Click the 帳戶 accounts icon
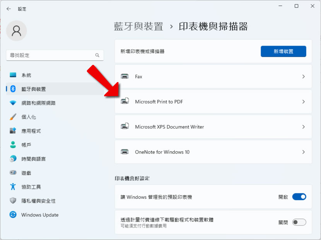The height and width of the screenshot is (240, 321). point(13,145)
